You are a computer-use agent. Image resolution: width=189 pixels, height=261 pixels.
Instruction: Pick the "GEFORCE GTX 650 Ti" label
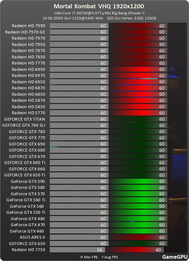pyautogui.click(x=25, y=175)
